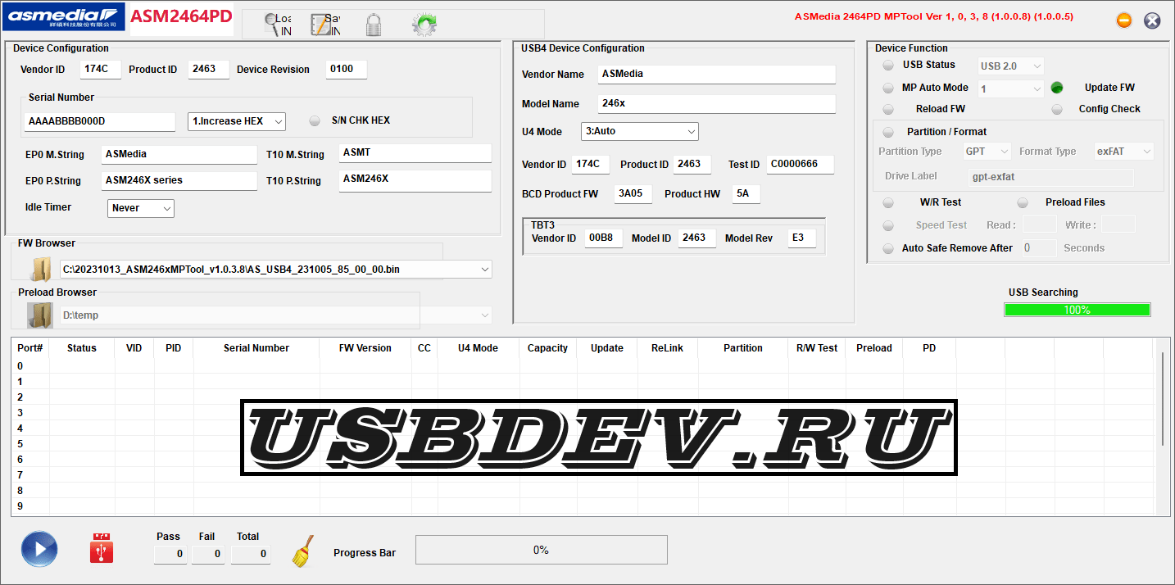
Task: Click the Serial Number column header
Action: 256,348
